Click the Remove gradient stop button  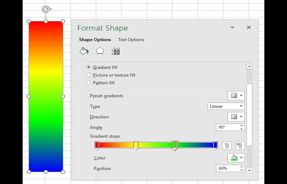click(x=240, y=146)
